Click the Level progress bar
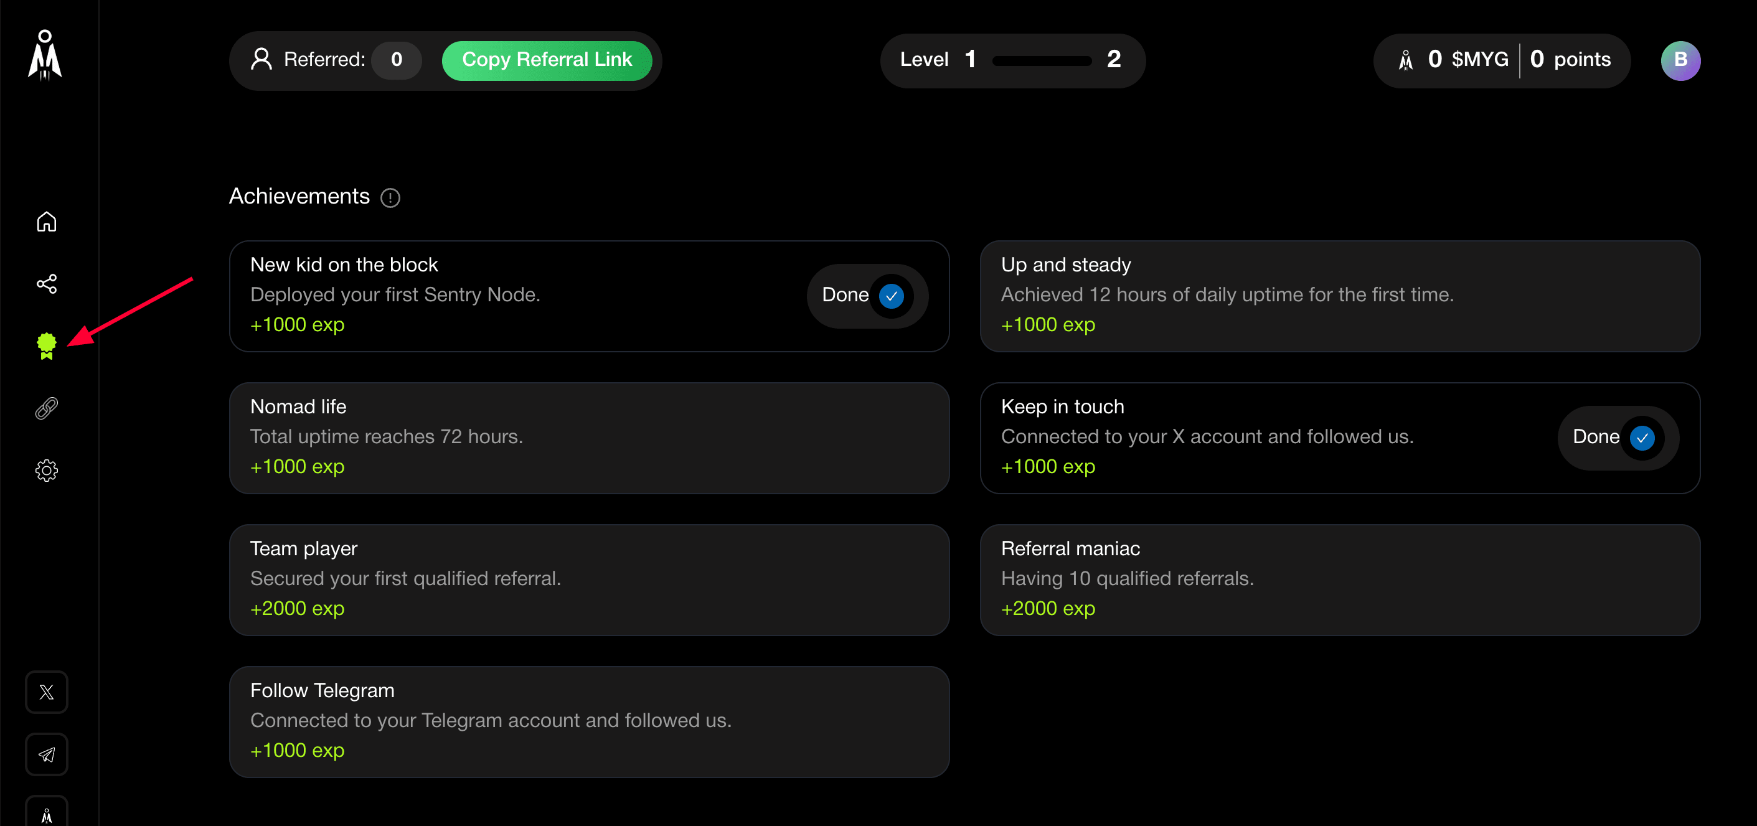The height and width of the screenshot is (826, 1757). pyautogui.click(x=1041, y=61)
